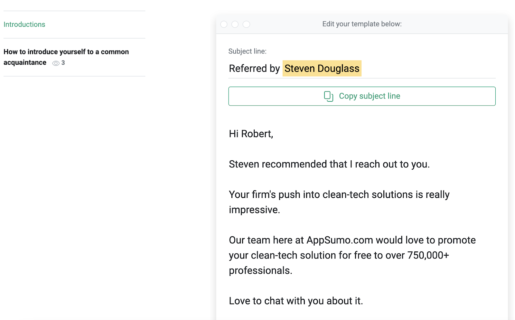Click the '750,000+' figure in the email
The image size is (515, 320).
click(x=428, y=255)
